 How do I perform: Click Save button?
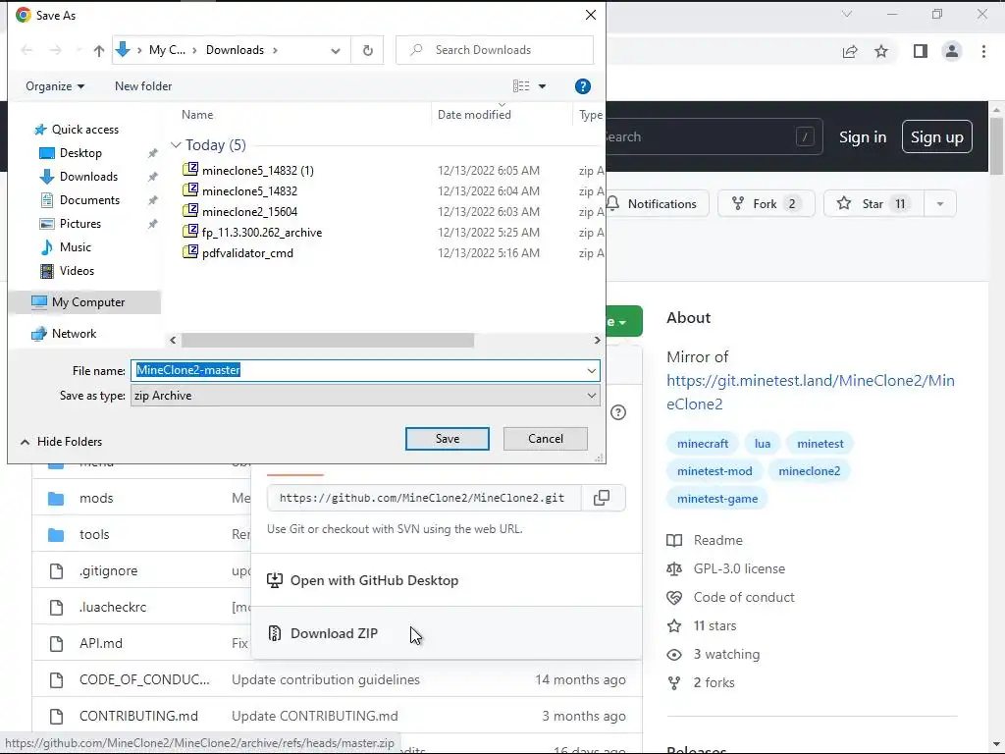tap(447, 439)
